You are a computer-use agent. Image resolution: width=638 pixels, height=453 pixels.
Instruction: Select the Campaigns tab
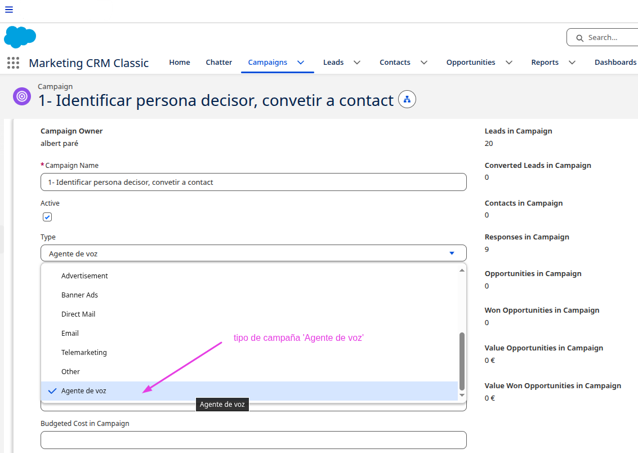point(267,63)
